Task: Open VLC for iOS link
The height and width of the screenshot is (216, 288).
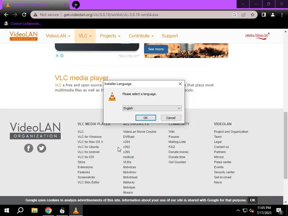Action: [86, 157]
